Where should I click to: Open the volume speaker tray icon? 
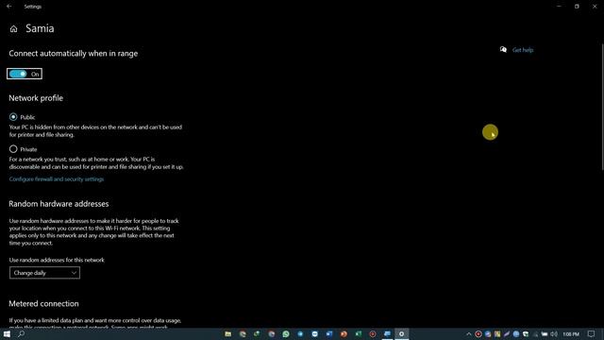pyautogui.click(x=554, y=333)
